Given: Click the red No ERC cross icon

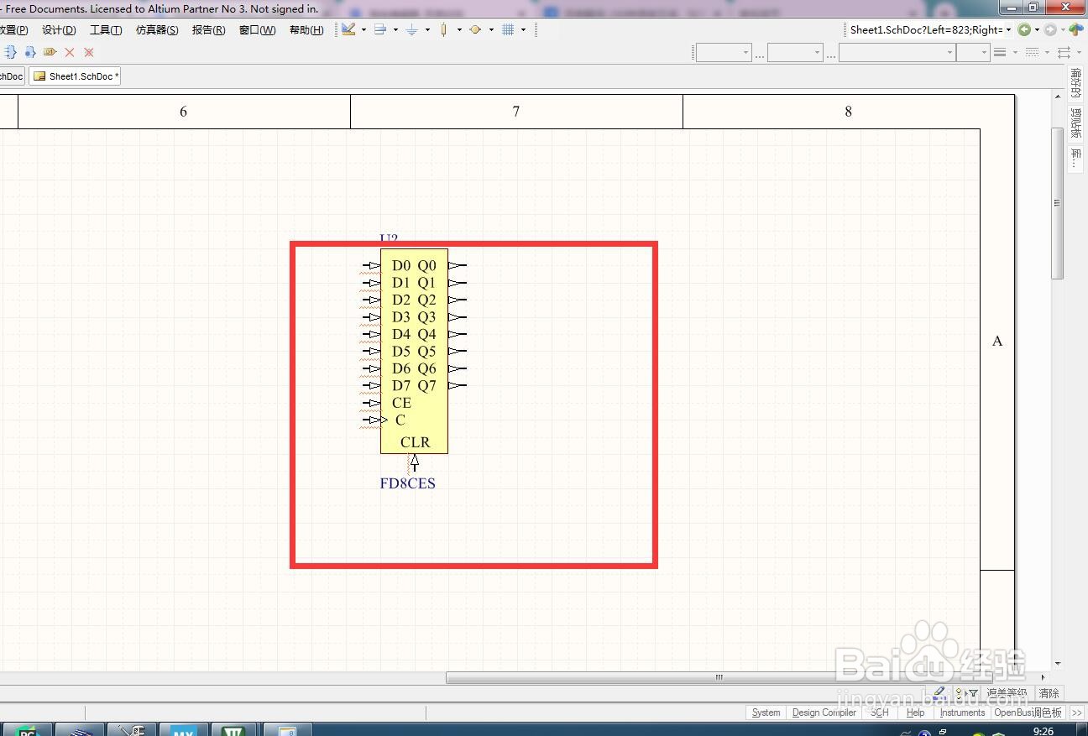Looking at the screenshot, I should (70, 52).
